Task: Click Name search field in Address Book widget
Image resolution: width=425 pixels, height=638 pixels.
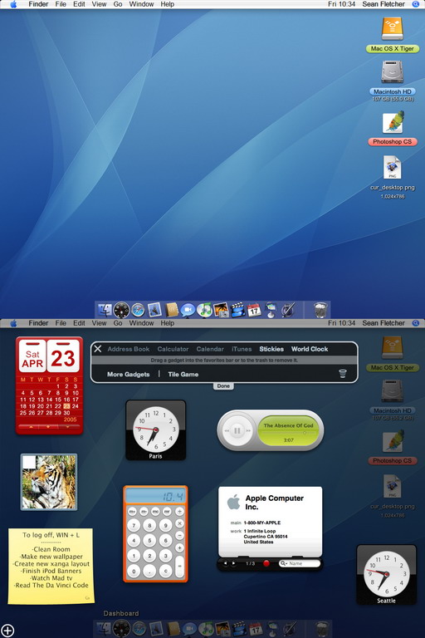Action: (300, 563)
